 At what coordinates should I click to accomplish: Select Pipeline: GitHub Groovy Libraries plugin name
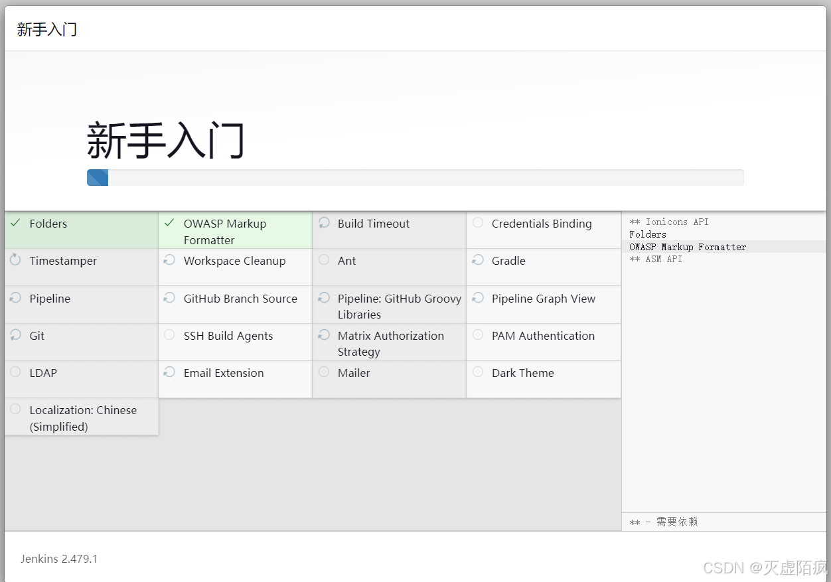[x=400, y=307]
